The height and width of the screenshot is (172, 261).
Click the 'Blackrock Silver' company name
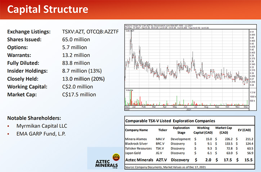(x=136, y=144)
